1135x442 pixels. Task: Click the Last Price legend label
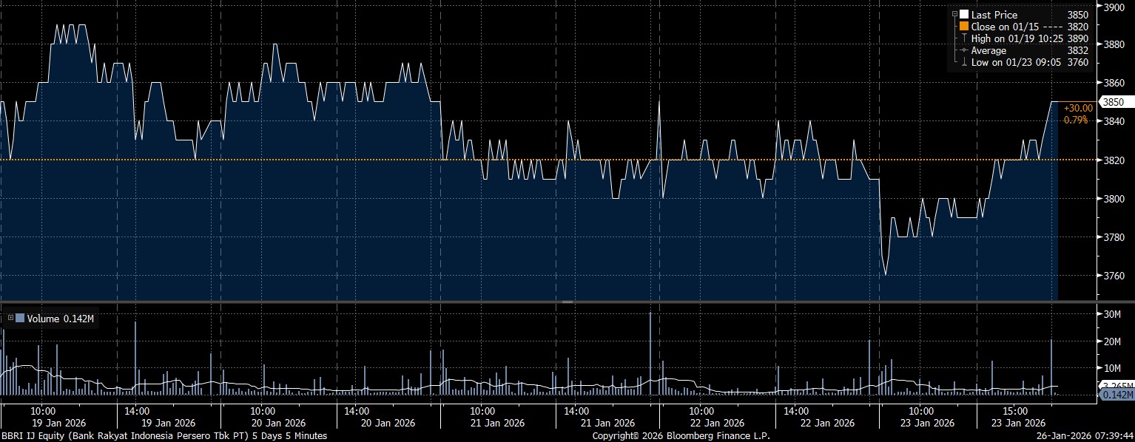click(x=994, y=15)
